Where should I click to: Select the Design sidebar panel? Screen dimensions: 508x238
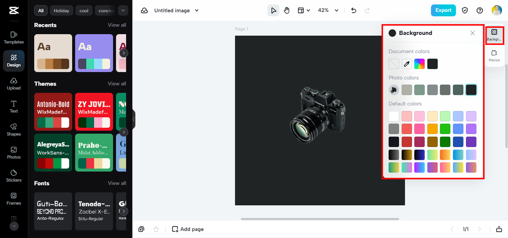(14, 61)
